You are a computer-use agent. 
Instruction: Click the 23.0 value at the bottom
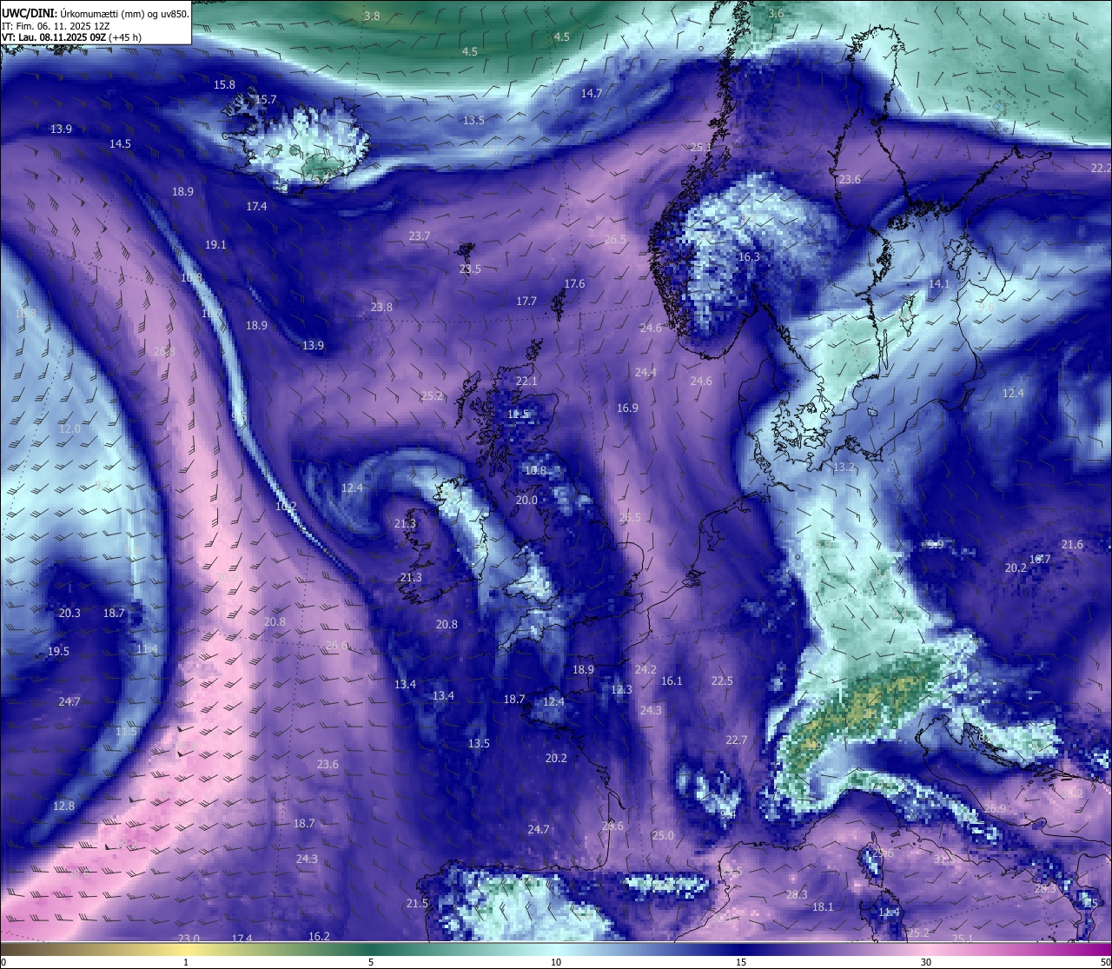pos(189,939)
